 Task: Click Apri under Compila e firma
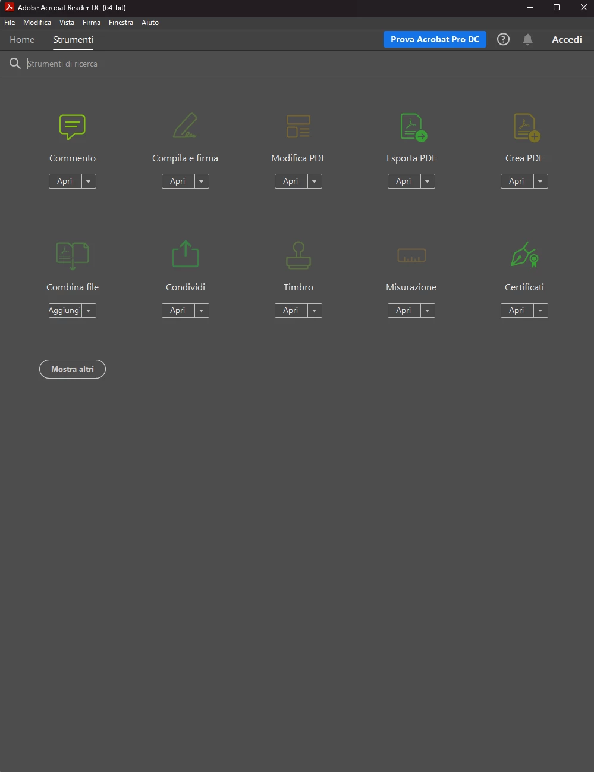[178, 181]
